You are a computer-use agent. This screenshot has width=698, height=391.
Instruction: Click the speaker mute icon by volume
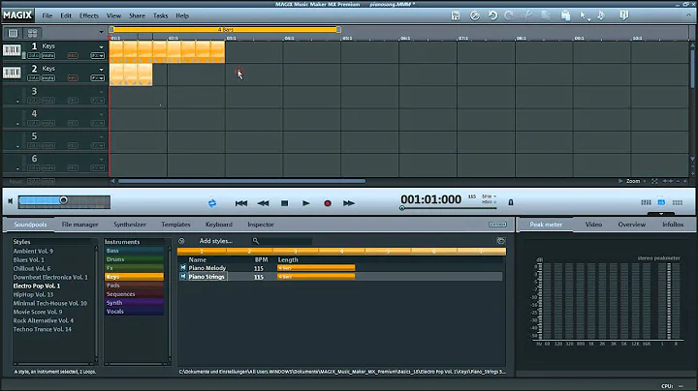point(11,201)
